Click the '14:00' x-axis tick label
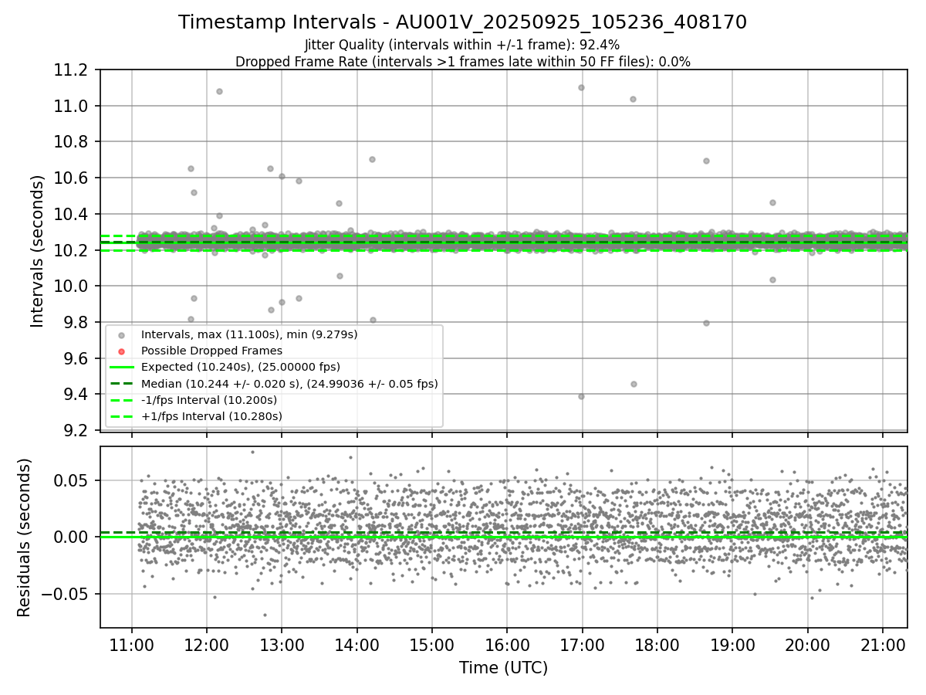Viewport: 926px width, 695px height. pos(357,644)
